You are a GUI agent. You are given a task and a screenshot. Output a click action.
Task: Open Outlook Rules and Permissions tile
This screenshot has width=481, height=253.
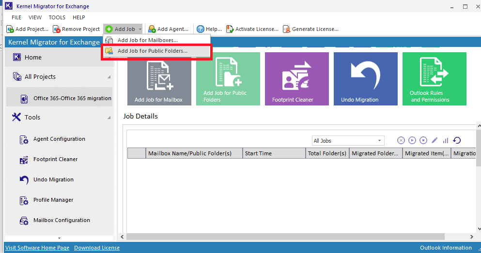coord(434,79)
